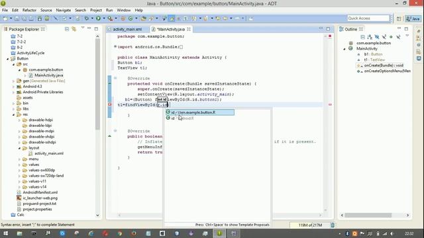Click the Run External Tools icon
The height and width of the screenshot is (238, 424).
click(110, 19)
